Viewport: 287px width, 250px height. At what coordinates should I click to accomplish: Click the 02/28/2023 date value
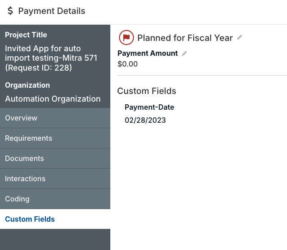click(145, 120)
